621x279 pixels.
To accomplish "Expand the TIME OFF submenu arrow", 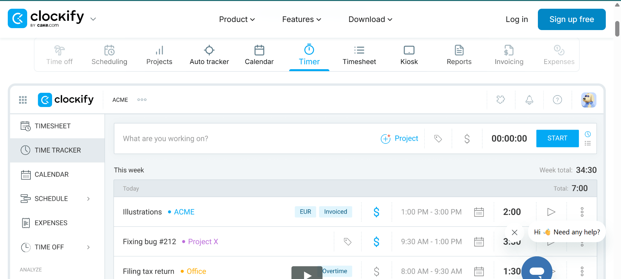I will 88,247.
